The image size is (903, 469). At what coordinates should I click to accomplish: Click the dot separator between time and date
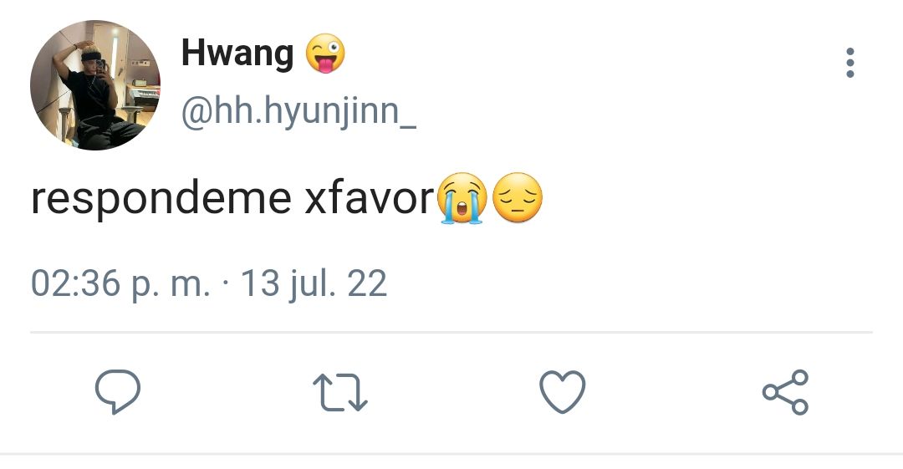[x=225, y=283]
